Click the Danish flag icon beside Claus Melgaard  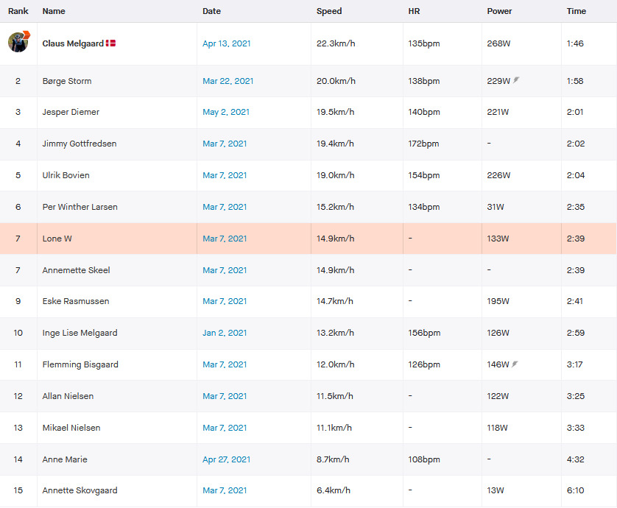coord(110,43)
